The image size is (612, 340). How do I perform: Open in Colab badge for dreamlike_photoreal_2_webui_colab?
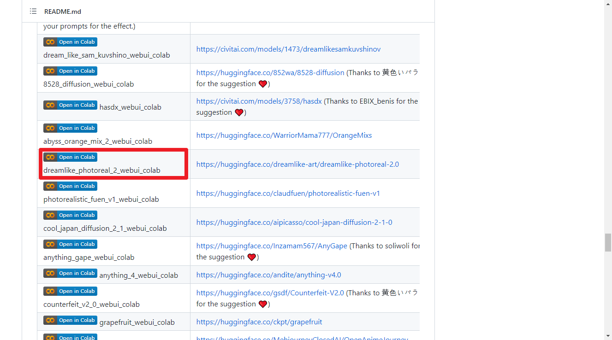tap(70, 157)
